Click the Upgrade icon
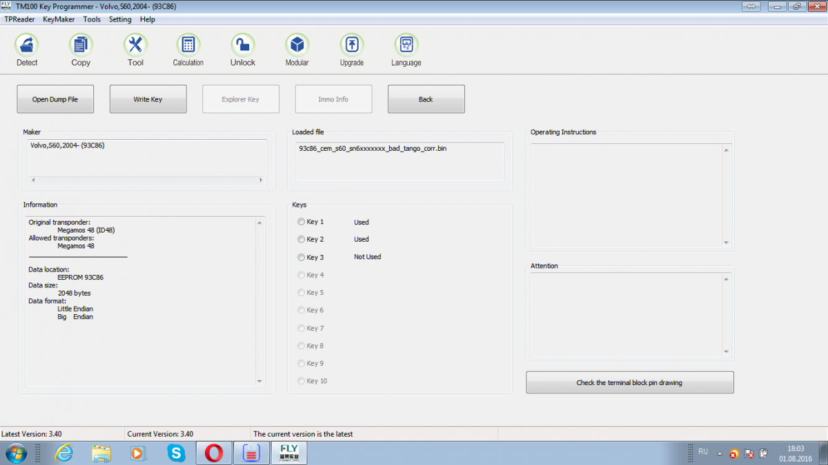The width and height of the screenshot is (828, 465). coord(352,45)
